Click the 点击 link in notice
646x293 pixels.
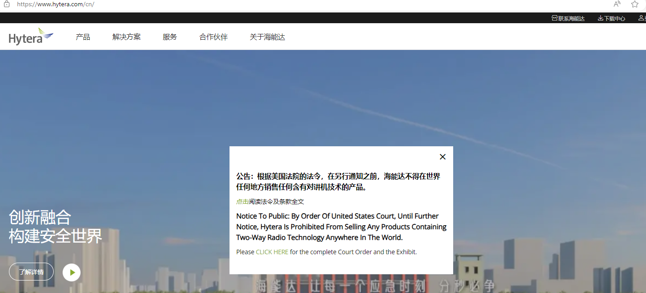[x=242, y=202]
